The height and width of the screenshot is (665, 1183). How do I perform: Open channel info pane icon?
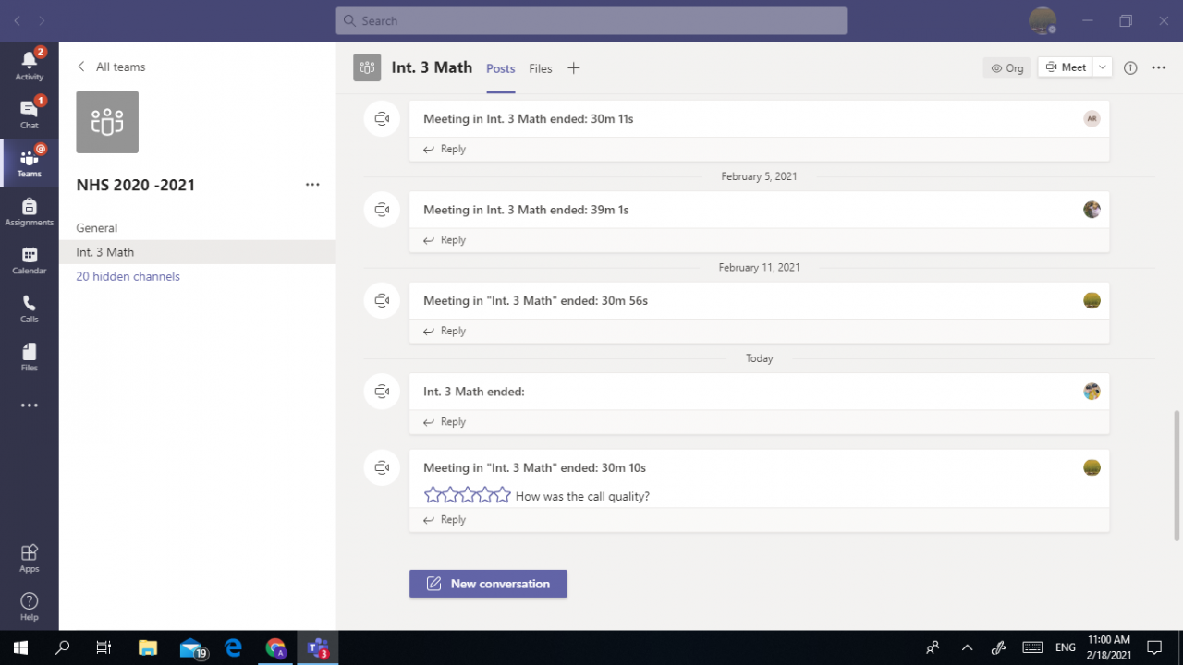tap(1130, 67)
